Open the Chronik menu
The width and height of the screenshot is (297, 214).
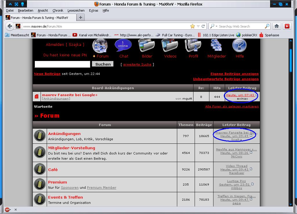[x=58, y=10]
